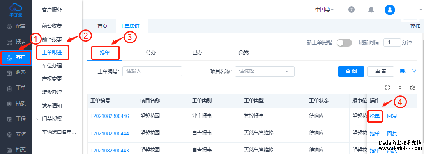Image resolution: width=424 pixels, height=154 pixels.
Task: Click the 重置 reset button
Action: coord(381,71)
